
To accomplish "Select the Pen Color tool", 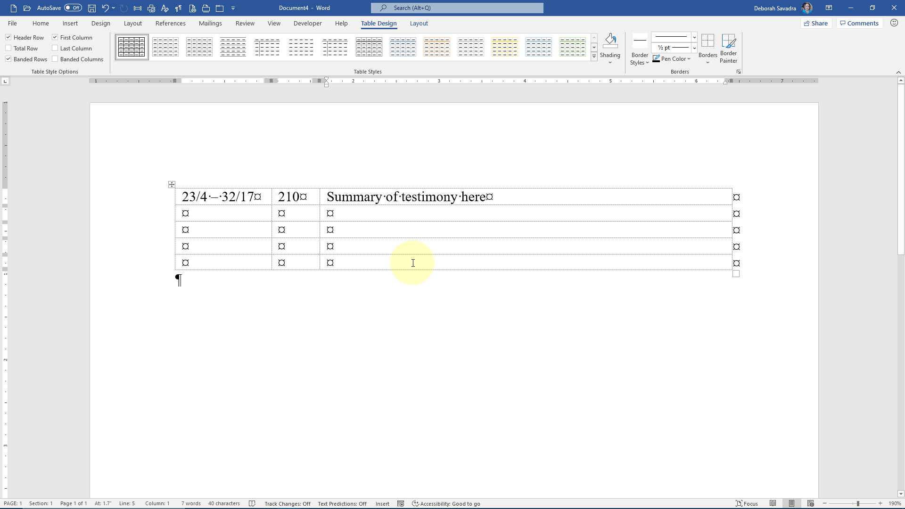I will [671, 58].
